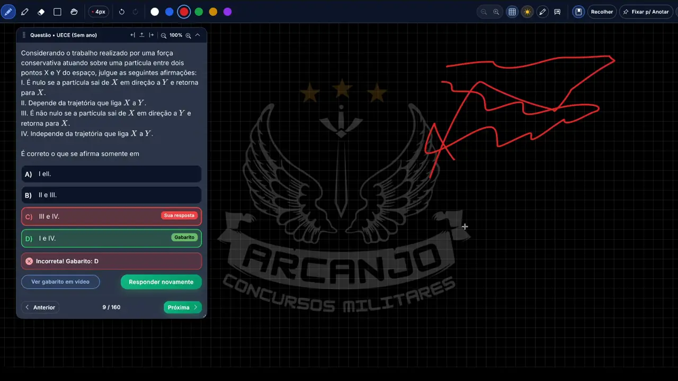
Task: Click the 100% panel zoom value
Action: click(176, 35)
